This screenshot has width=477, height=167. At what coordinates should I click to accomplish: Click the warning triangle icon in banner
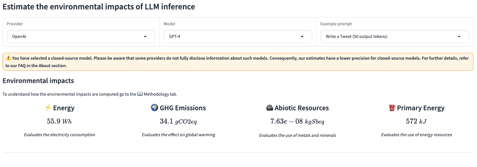pyautogui.click(x=8, y=58)
